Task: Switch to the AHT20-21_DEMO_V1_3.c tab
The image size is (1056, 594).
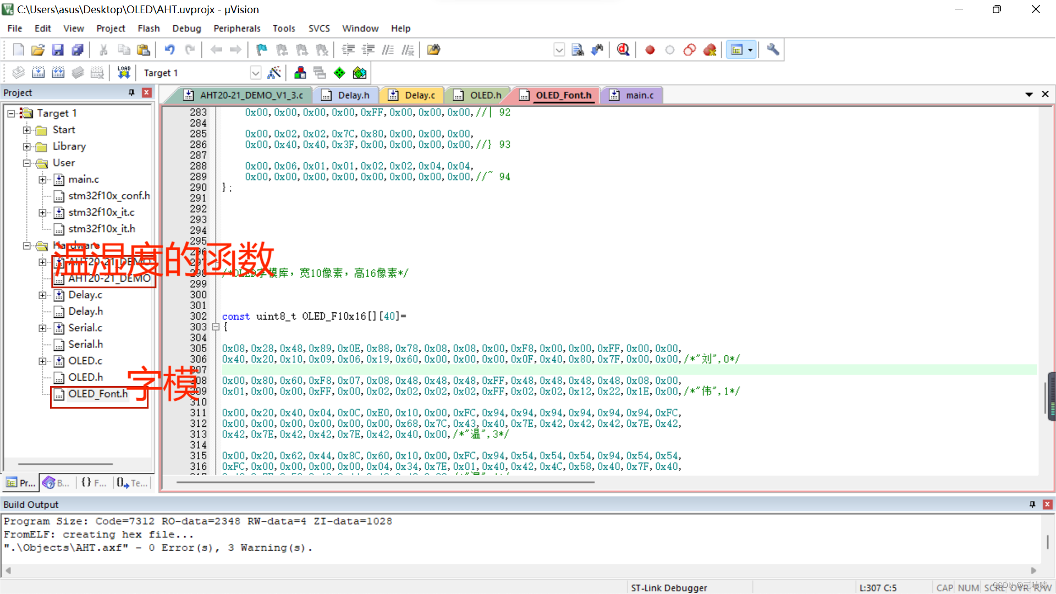Action: tap(244, 95)
